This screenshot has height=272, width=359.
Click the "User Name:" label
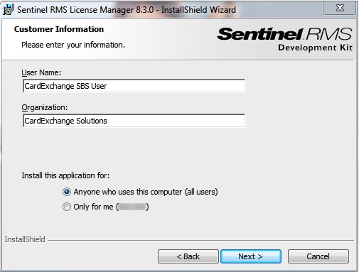pyautogui.click(x=41, y=72)
